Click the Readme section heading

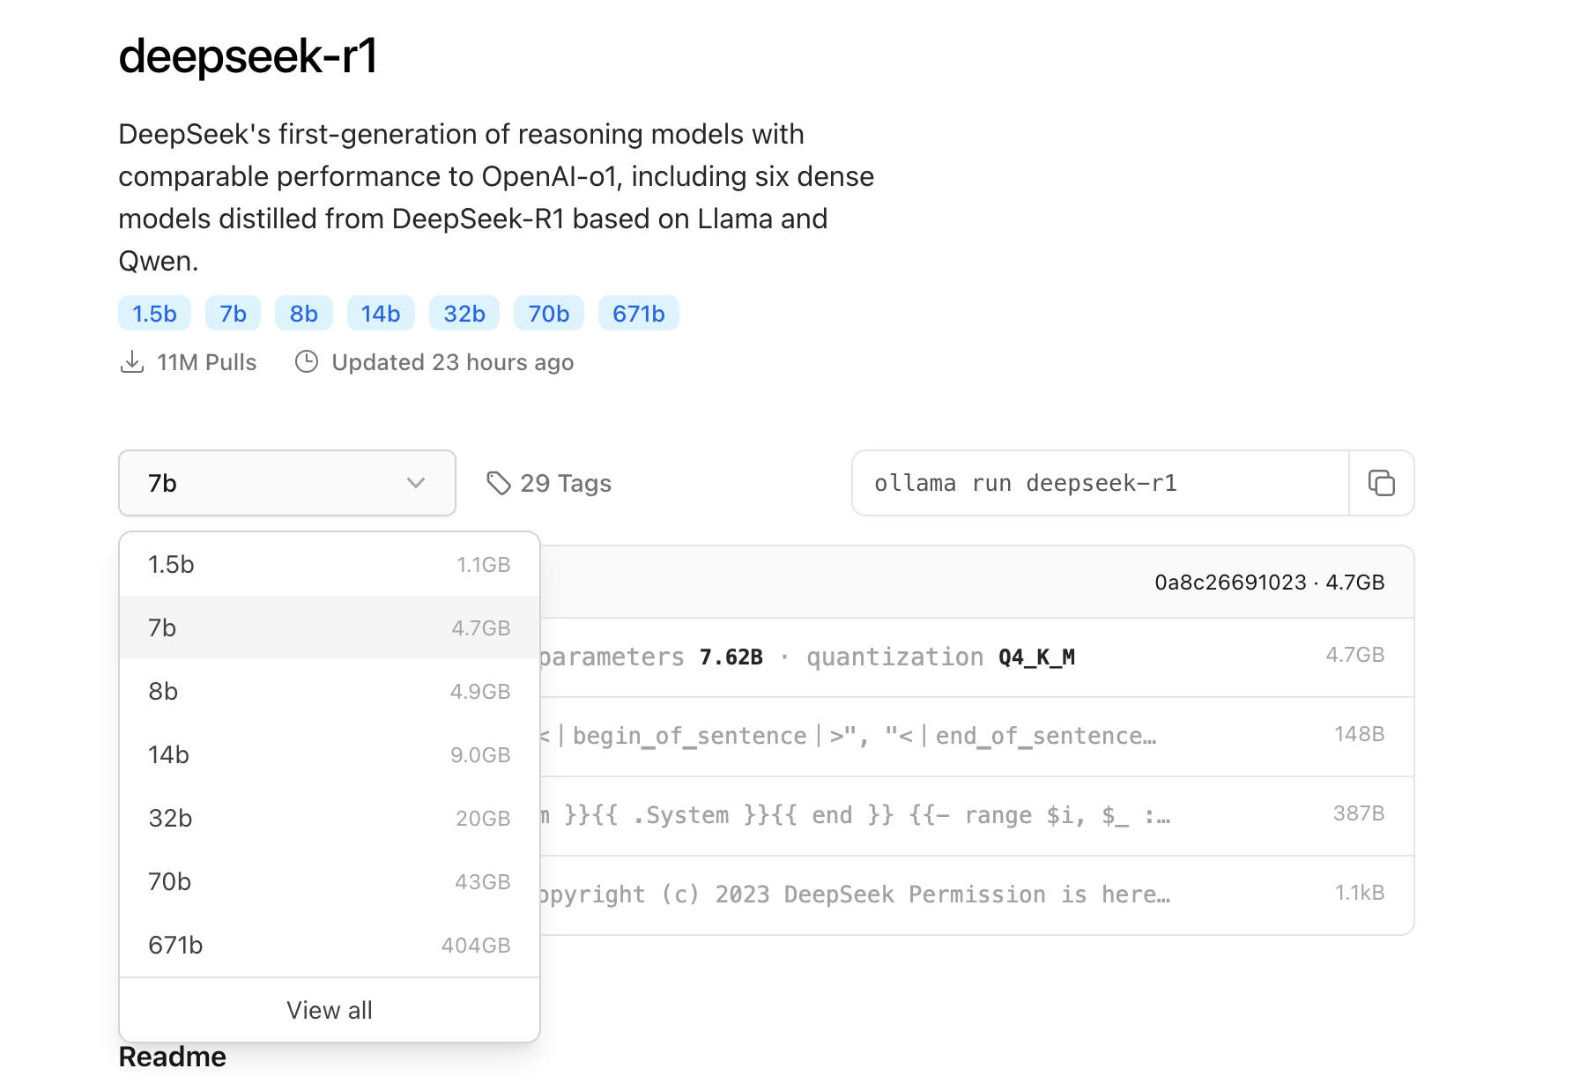[x=173, y=1056]
